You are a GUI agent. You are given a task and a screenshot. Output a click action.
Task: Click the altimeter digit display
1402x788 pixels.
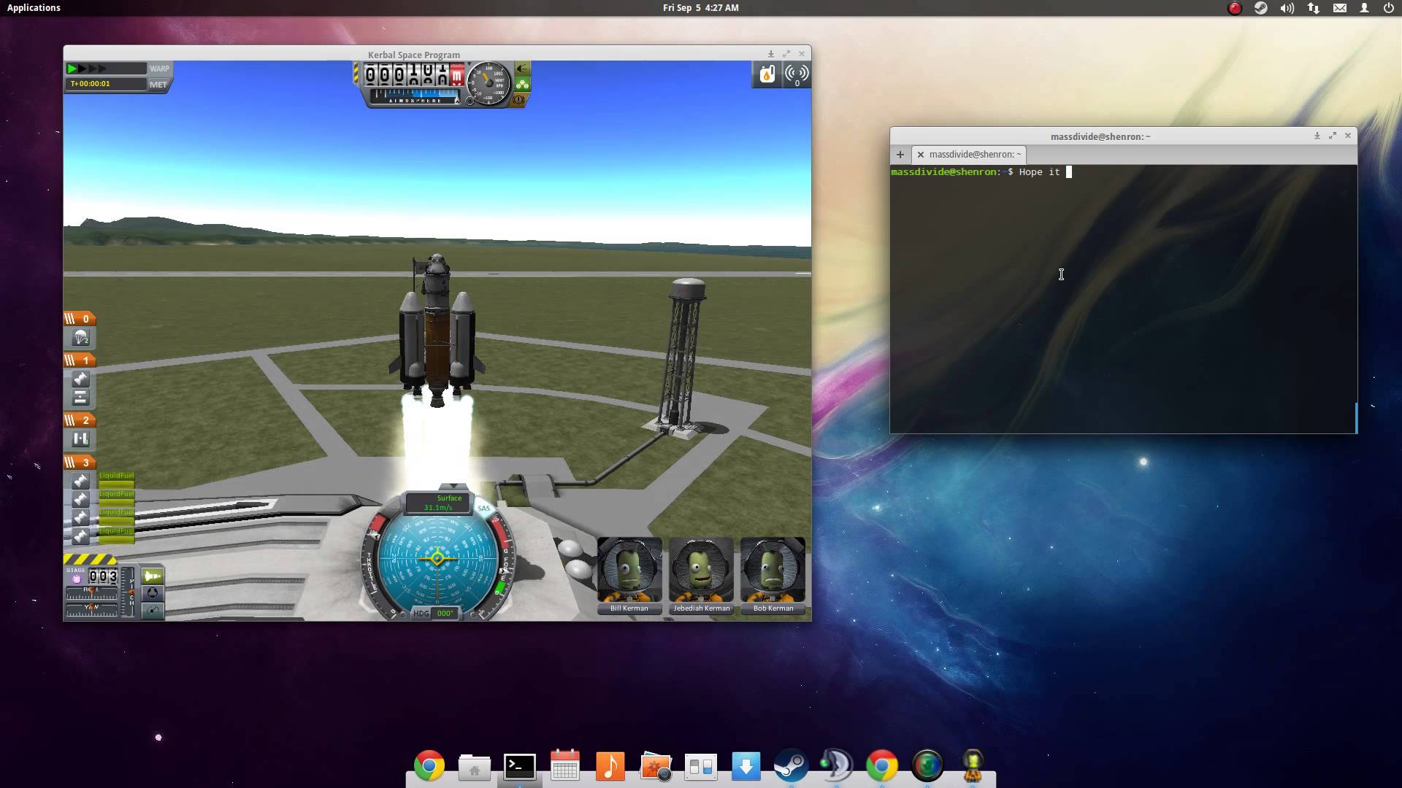coord(413,74)
